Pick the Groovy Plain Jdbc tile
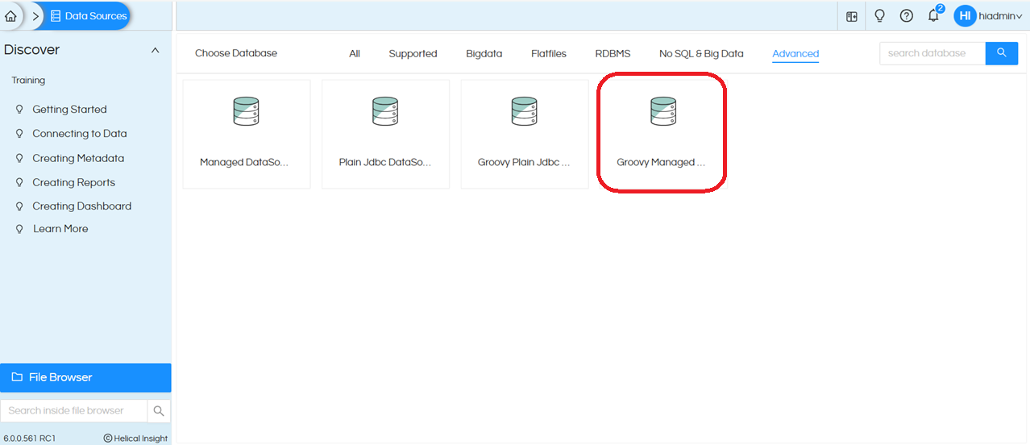This screenshot has width=1030, height=445. coord(524,134)
